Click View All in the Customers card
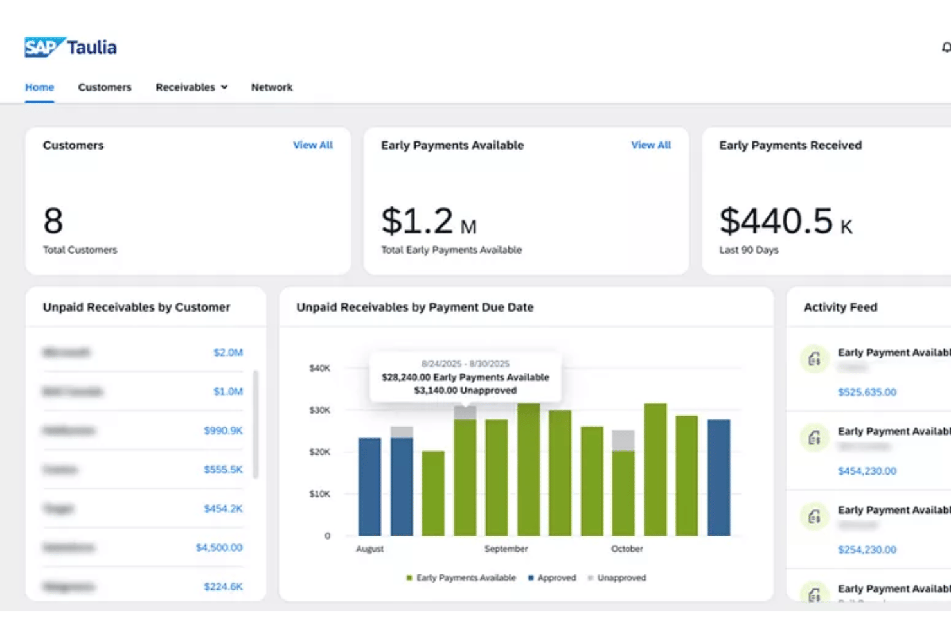The image size is (951, 634). point(313,145)
